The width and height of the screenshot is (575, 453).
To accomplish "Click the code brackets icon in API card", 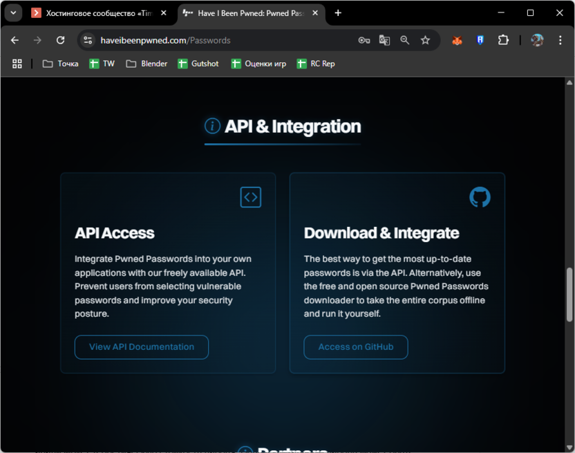I will 251,197.
